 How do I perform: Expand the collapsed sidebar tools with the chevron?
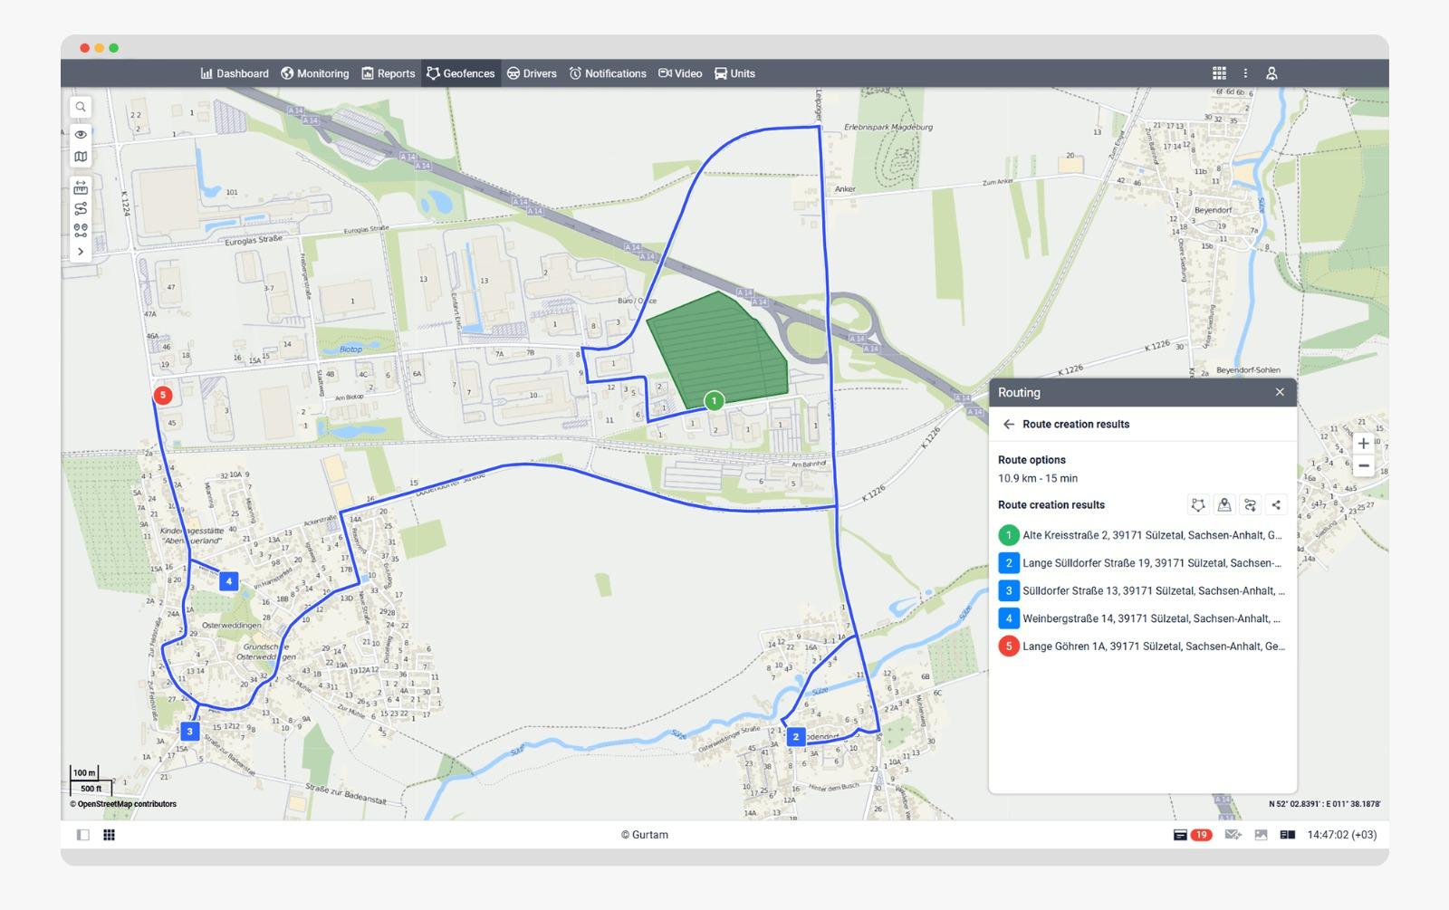click(80, 250)
